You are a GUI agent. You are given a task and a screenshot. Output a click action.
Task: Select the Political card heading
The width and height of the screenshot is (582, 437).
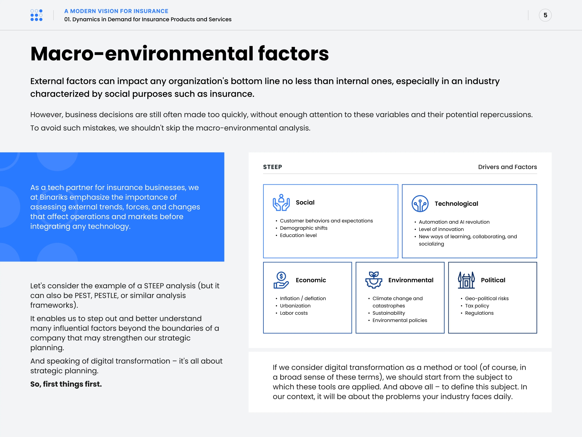point(493,280)
